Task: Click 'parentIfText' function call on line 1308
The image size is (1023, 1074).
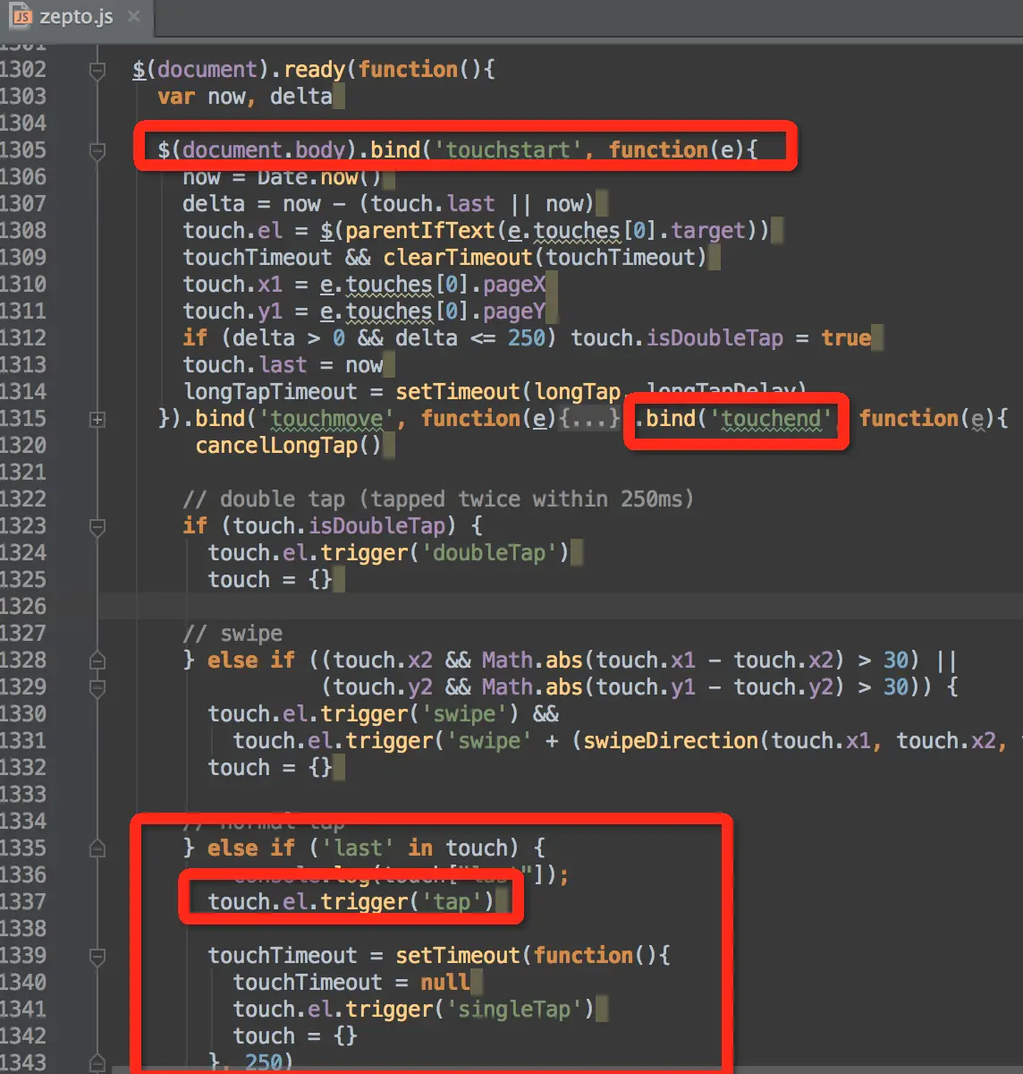Action: point(419,231)
